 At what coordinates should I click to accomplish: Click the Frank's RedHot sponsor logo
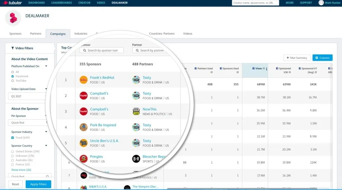83,80
